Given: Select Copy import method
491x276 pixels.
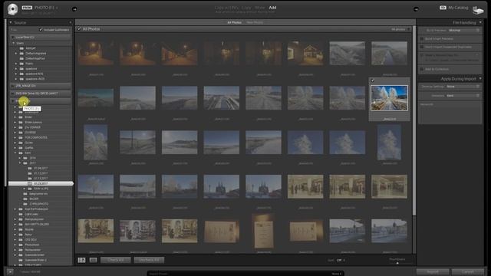Looking at the screenshot, I should click(x=246, y=8).
